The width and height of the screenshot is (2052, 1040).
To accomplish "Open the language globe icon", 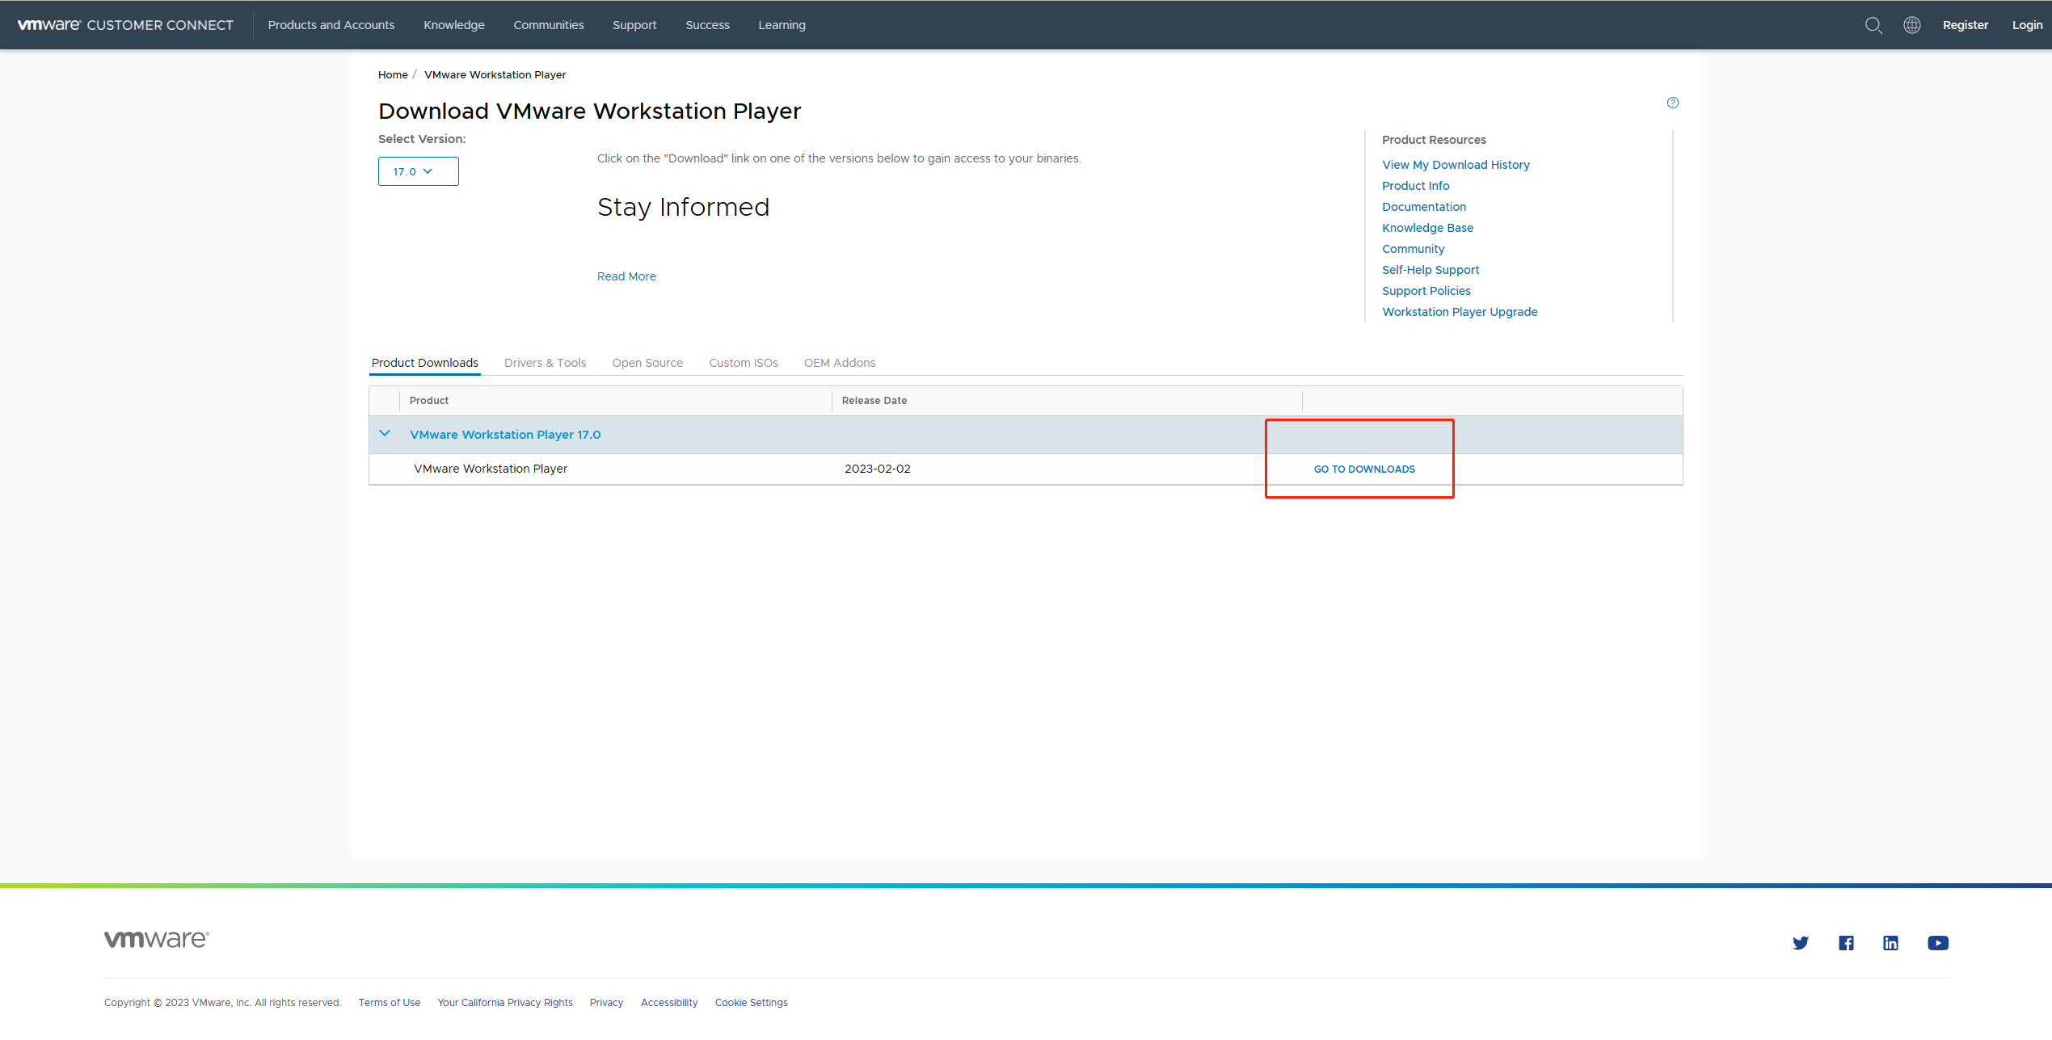I will pyautogui.click(x=1912, y=25).
